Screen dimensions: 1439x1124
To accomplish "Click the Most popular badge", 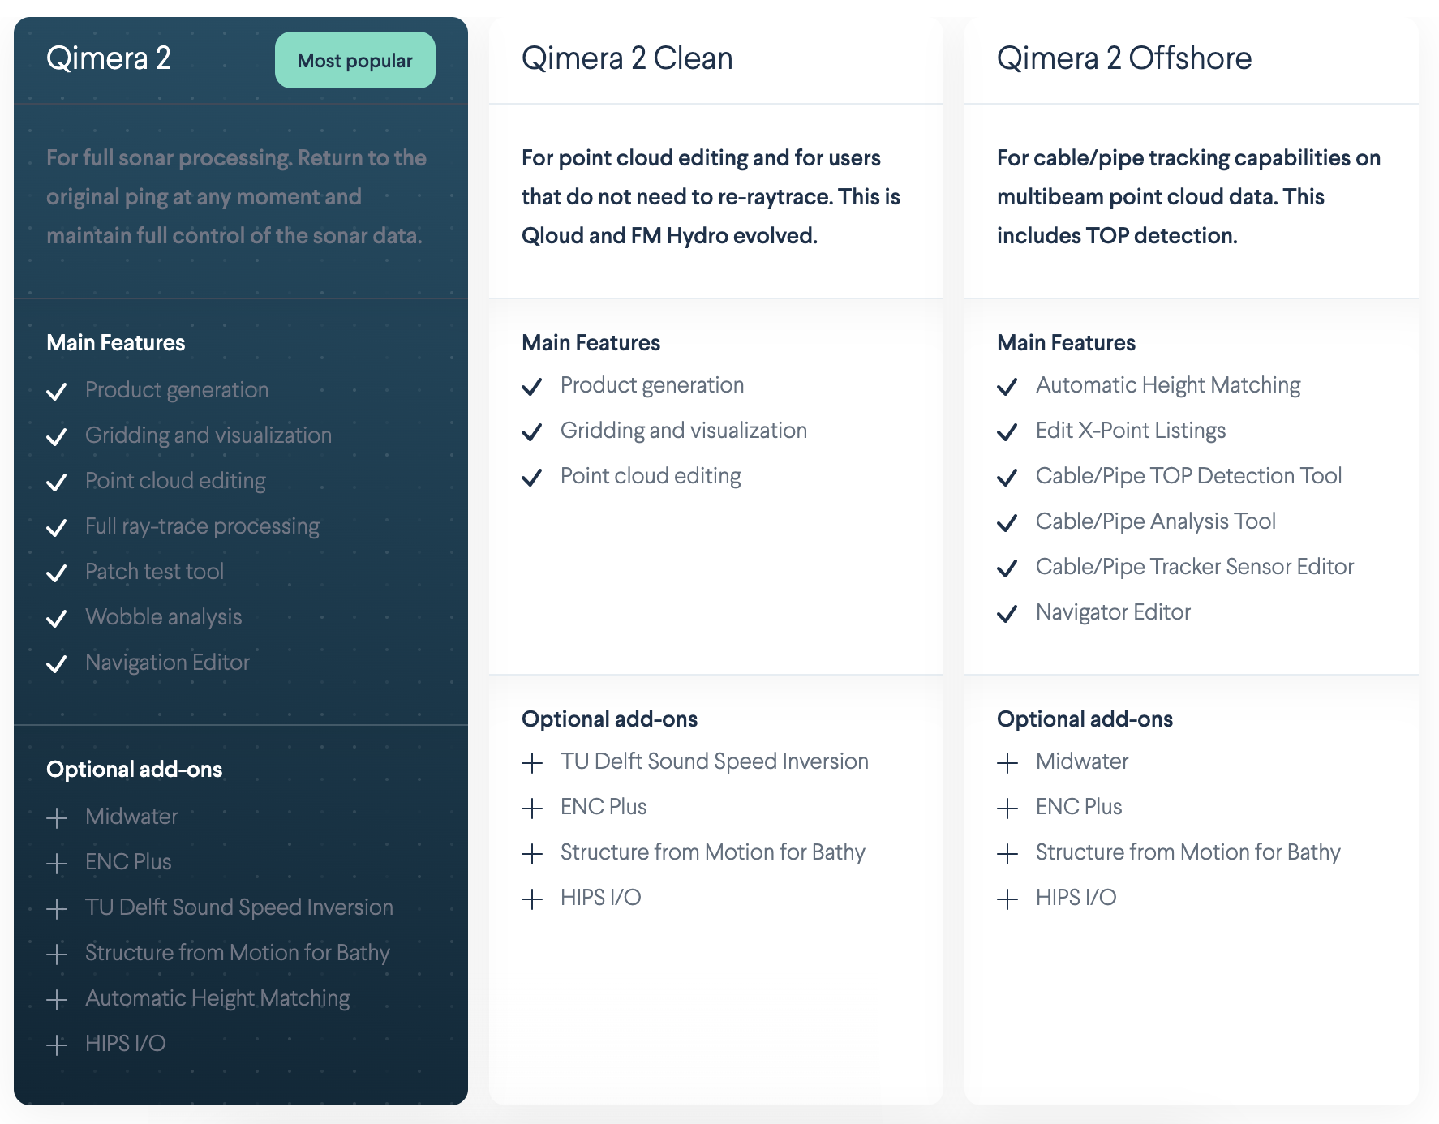I will 354,61.
